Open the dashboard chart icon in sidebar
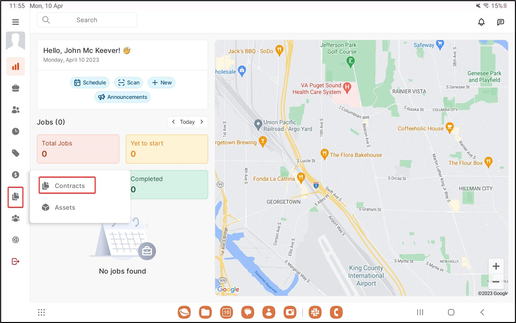 (15, 66)
